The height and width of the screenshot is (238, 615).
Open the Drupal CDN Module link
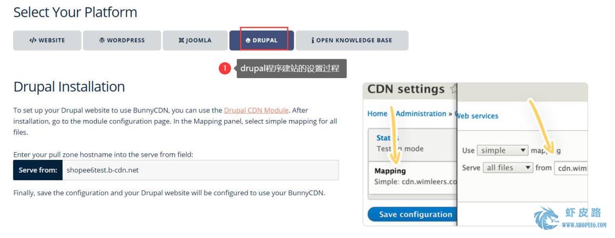coord(256,110)
